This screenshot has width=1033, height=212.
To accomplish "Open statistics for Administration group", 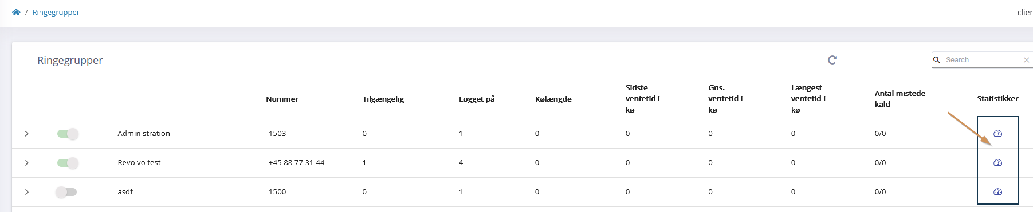I will [997, 133].
